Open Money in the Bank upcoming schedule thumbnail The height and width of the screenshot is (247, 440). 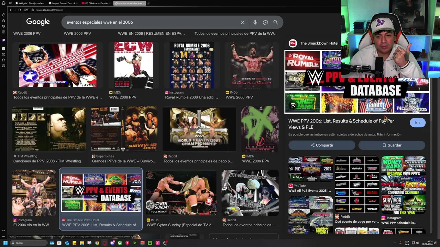coord(403,185)
